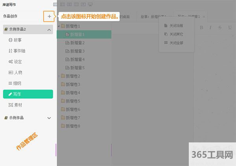Image resolution: width=236 pixels, height=166 pixels.
Task: Open 素材 (Materials) section
Action: (x=18, y=105)
